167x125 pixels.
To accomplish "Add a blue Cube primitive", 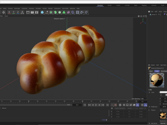I will [x=42, y=12].
